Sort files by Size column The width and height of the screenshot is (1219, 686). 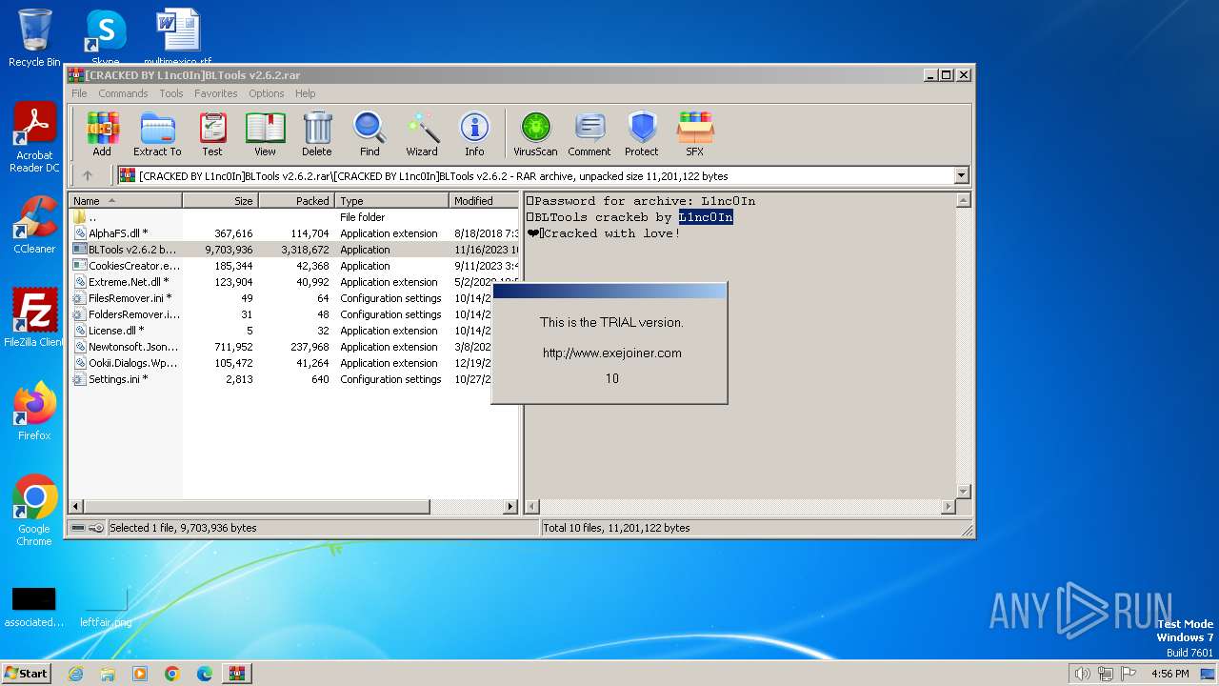point(220,201)
